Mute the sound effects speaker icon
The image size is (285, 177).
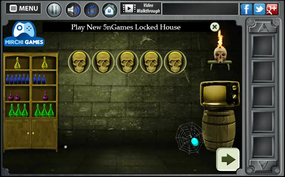point(73,10)
